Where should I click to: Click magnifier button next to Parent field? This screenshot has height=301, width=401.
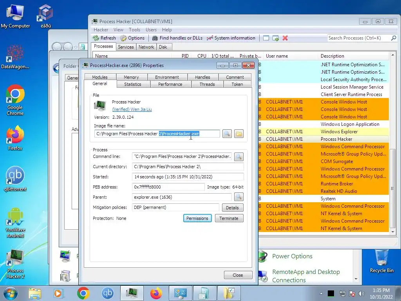click(238, 197)
